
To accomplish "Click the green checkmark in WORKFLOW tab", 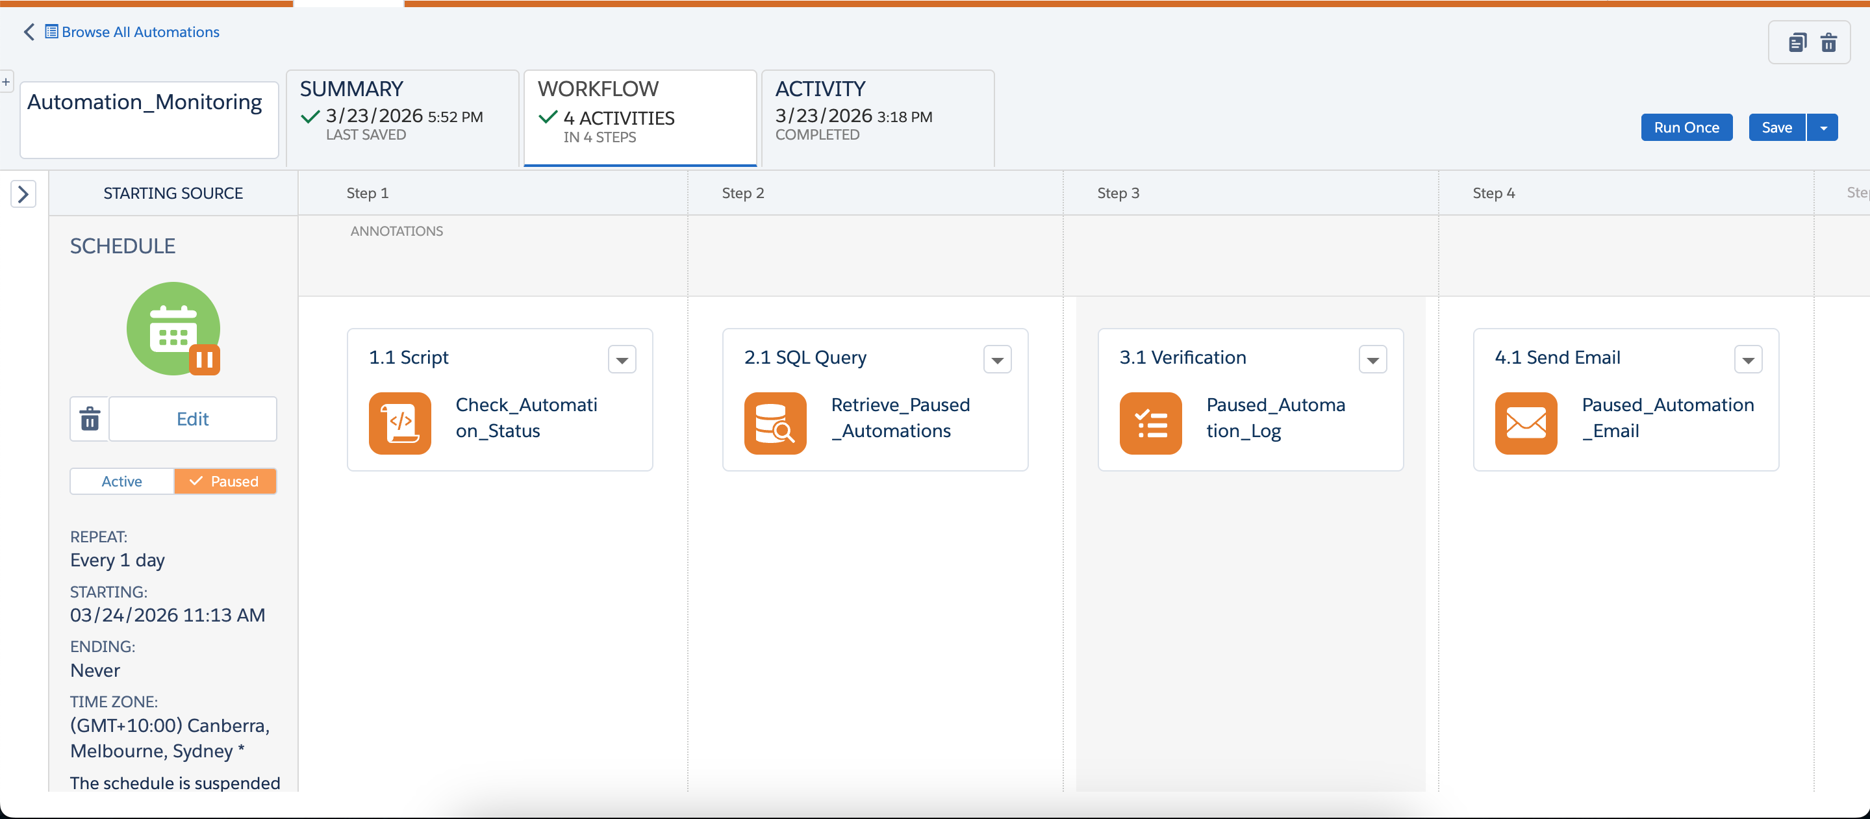I will [548, 116].
